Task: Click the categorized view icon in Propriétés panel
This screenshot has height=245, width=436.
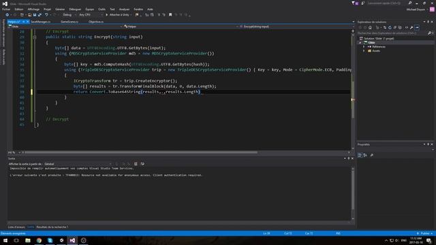Action: point(360,155)
